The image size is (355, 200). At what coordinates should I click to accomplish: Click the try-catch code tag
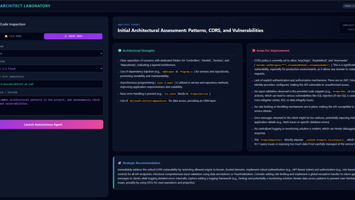[170, 94]
